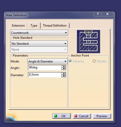Click into the Diameter 8,5mm field
The width and height of the screenshot is (121, 127).
click(45, 75)
